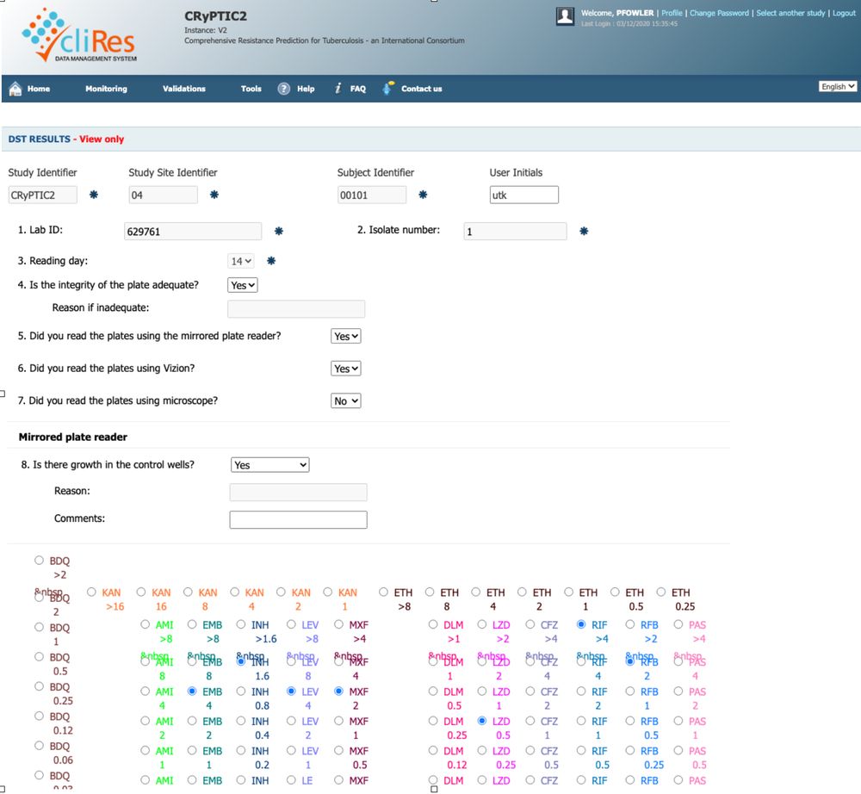Click the Contact us icon
Screen dimensions: 861x794
[387, 88]
